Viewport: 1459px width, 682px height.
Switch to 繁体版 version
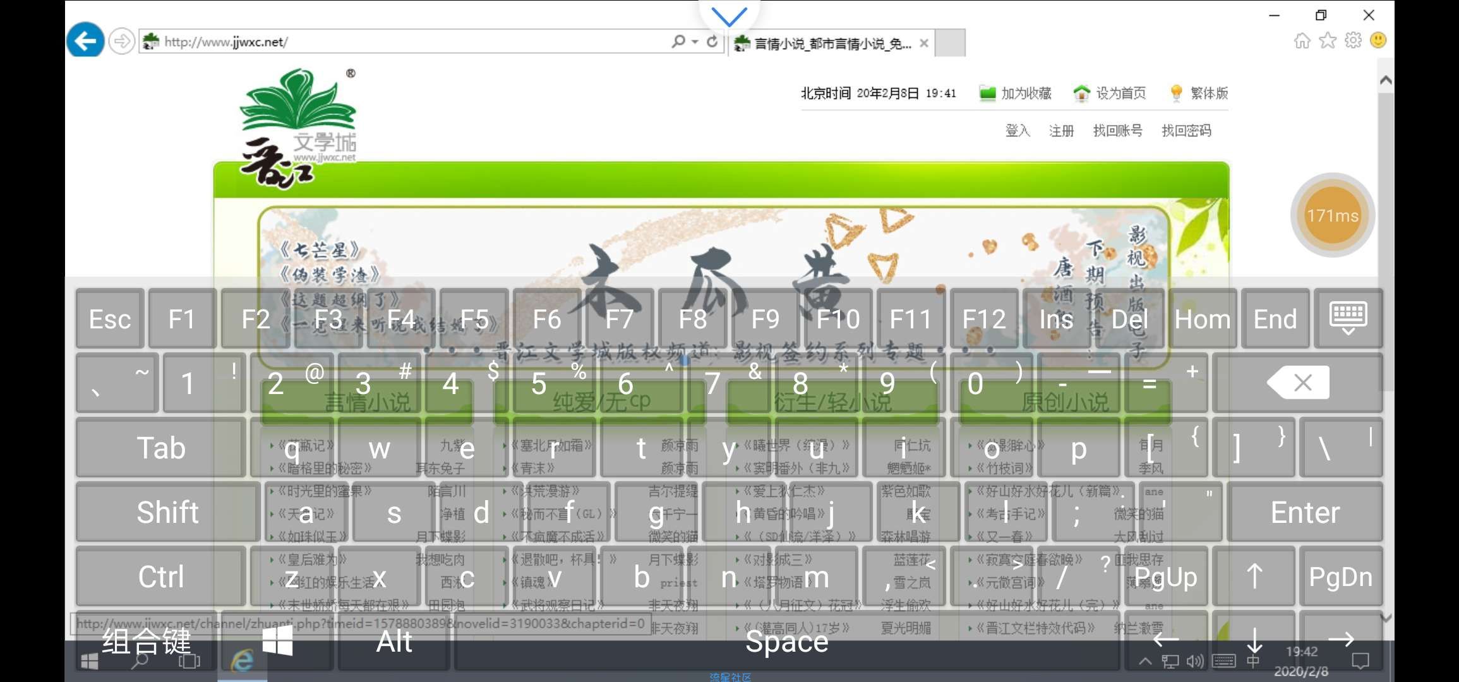(1199, 93)
